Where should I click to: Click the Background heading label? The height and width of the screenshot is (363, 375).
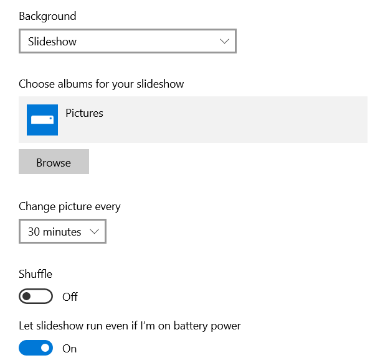[47, 16]
